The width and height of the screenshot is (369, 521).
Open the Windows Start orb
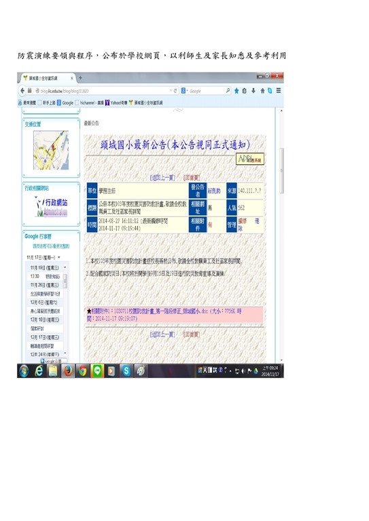point(24,370)
